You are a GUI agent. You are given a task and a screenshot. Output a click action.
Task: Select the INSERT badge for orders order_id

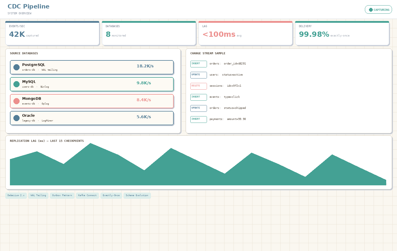pos(198,64)
